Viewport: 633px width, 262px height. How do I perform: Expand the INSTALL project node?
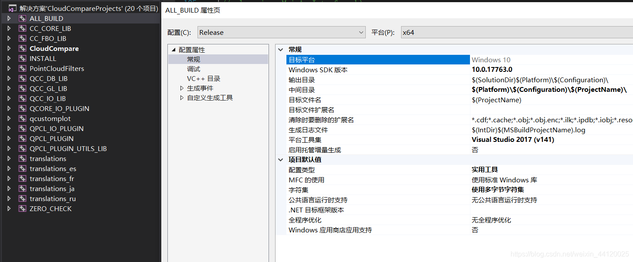click(x=9, y=58)
